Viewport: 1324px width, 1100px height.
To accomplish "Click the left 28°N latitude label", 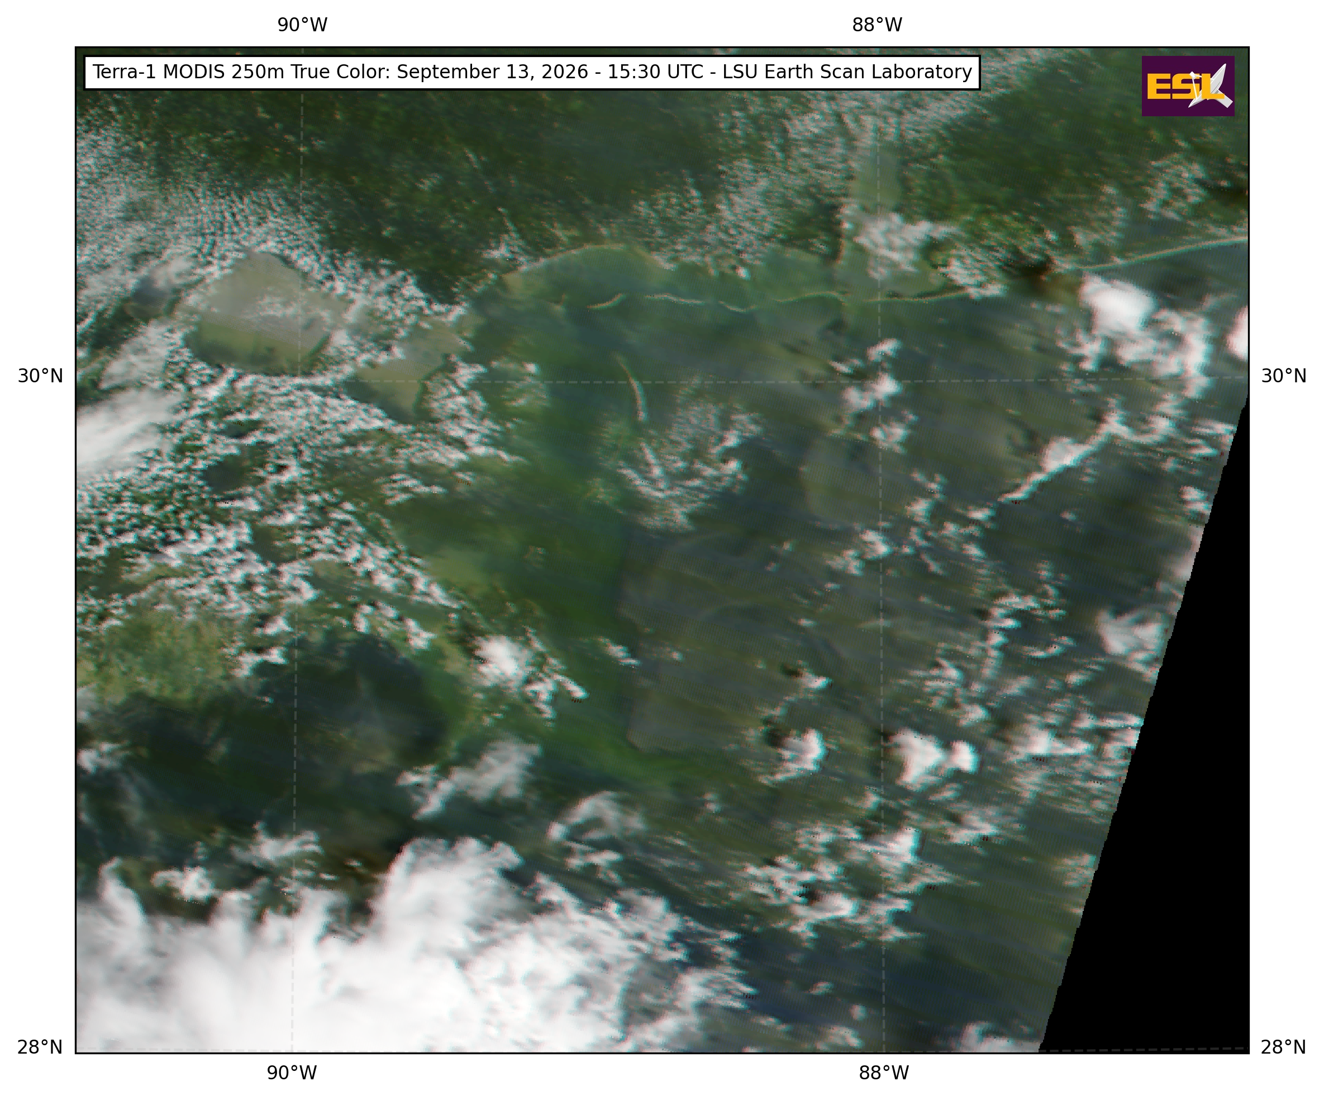I will (x=40, y=1047).
